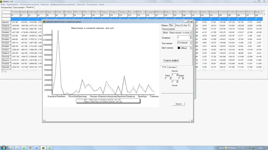Open the Регрессия menu

(44, 5)
